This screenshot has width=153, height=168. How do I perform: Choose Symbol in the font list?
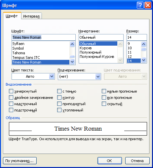(x=41, y=48)
